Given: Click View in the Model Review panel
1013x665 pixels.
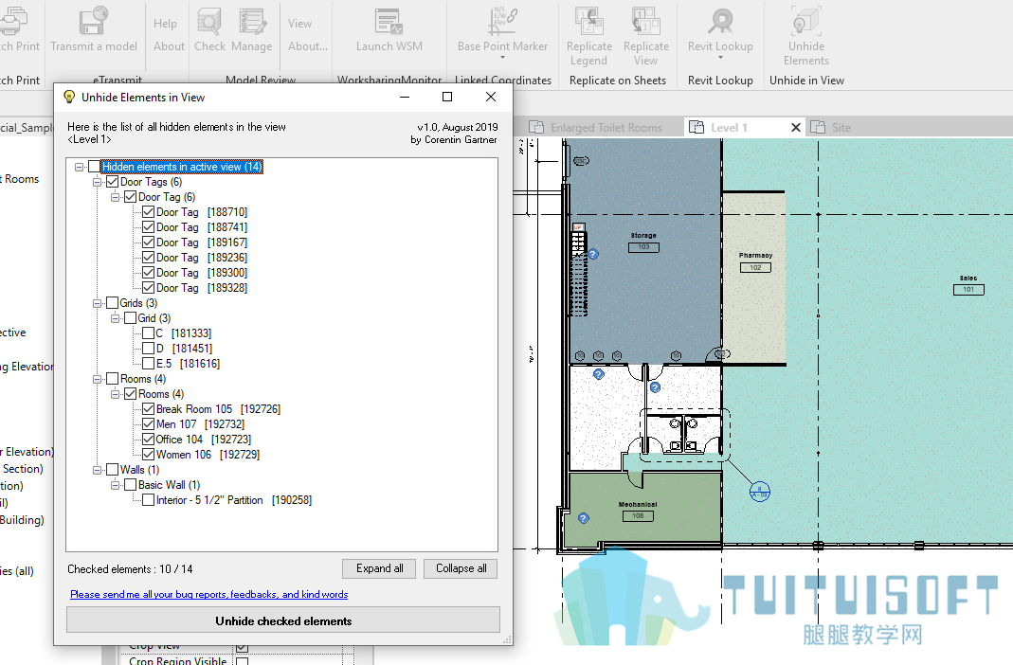Looking at the screenshot, I should [299, 24].
